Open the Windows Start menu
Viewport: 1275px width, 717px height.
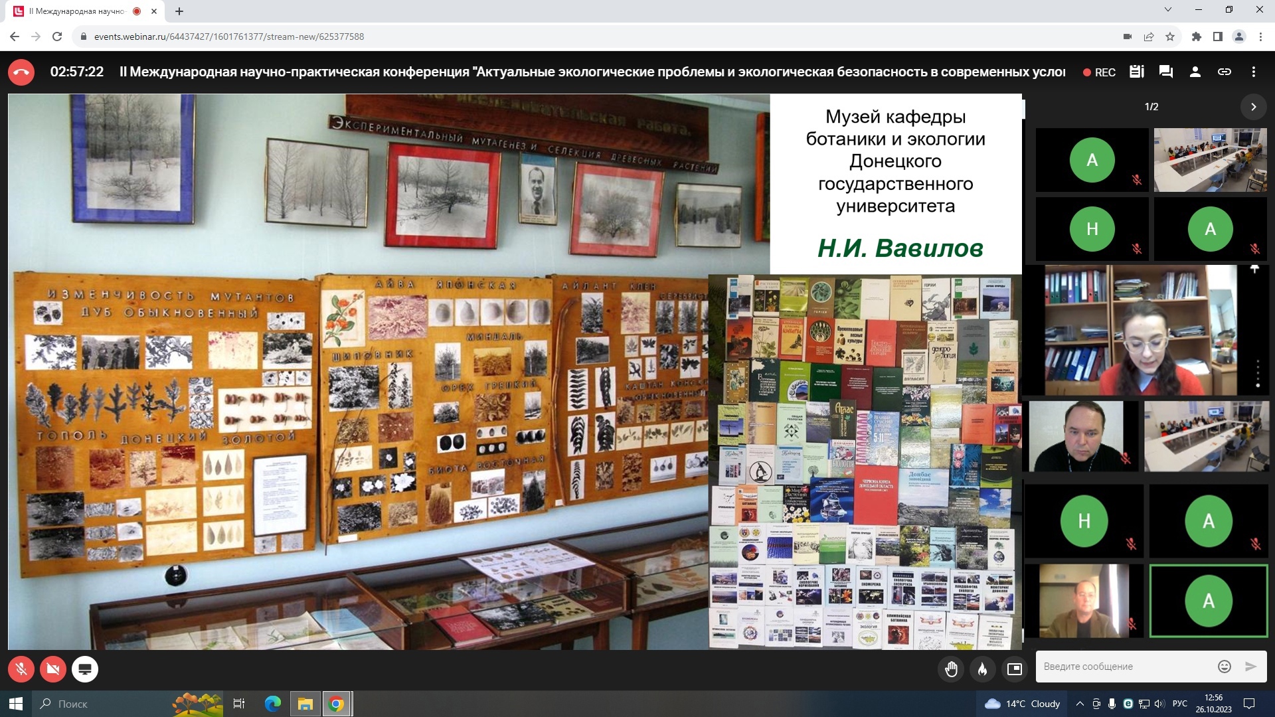16,704
